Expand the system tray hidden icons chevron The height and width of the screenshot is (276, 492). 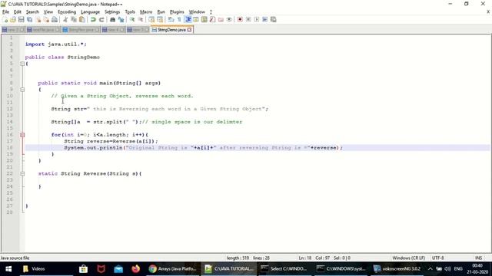430,269
